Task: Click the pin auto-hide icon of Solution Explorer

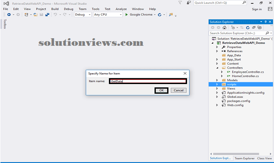Action: (x=266, y=22)
